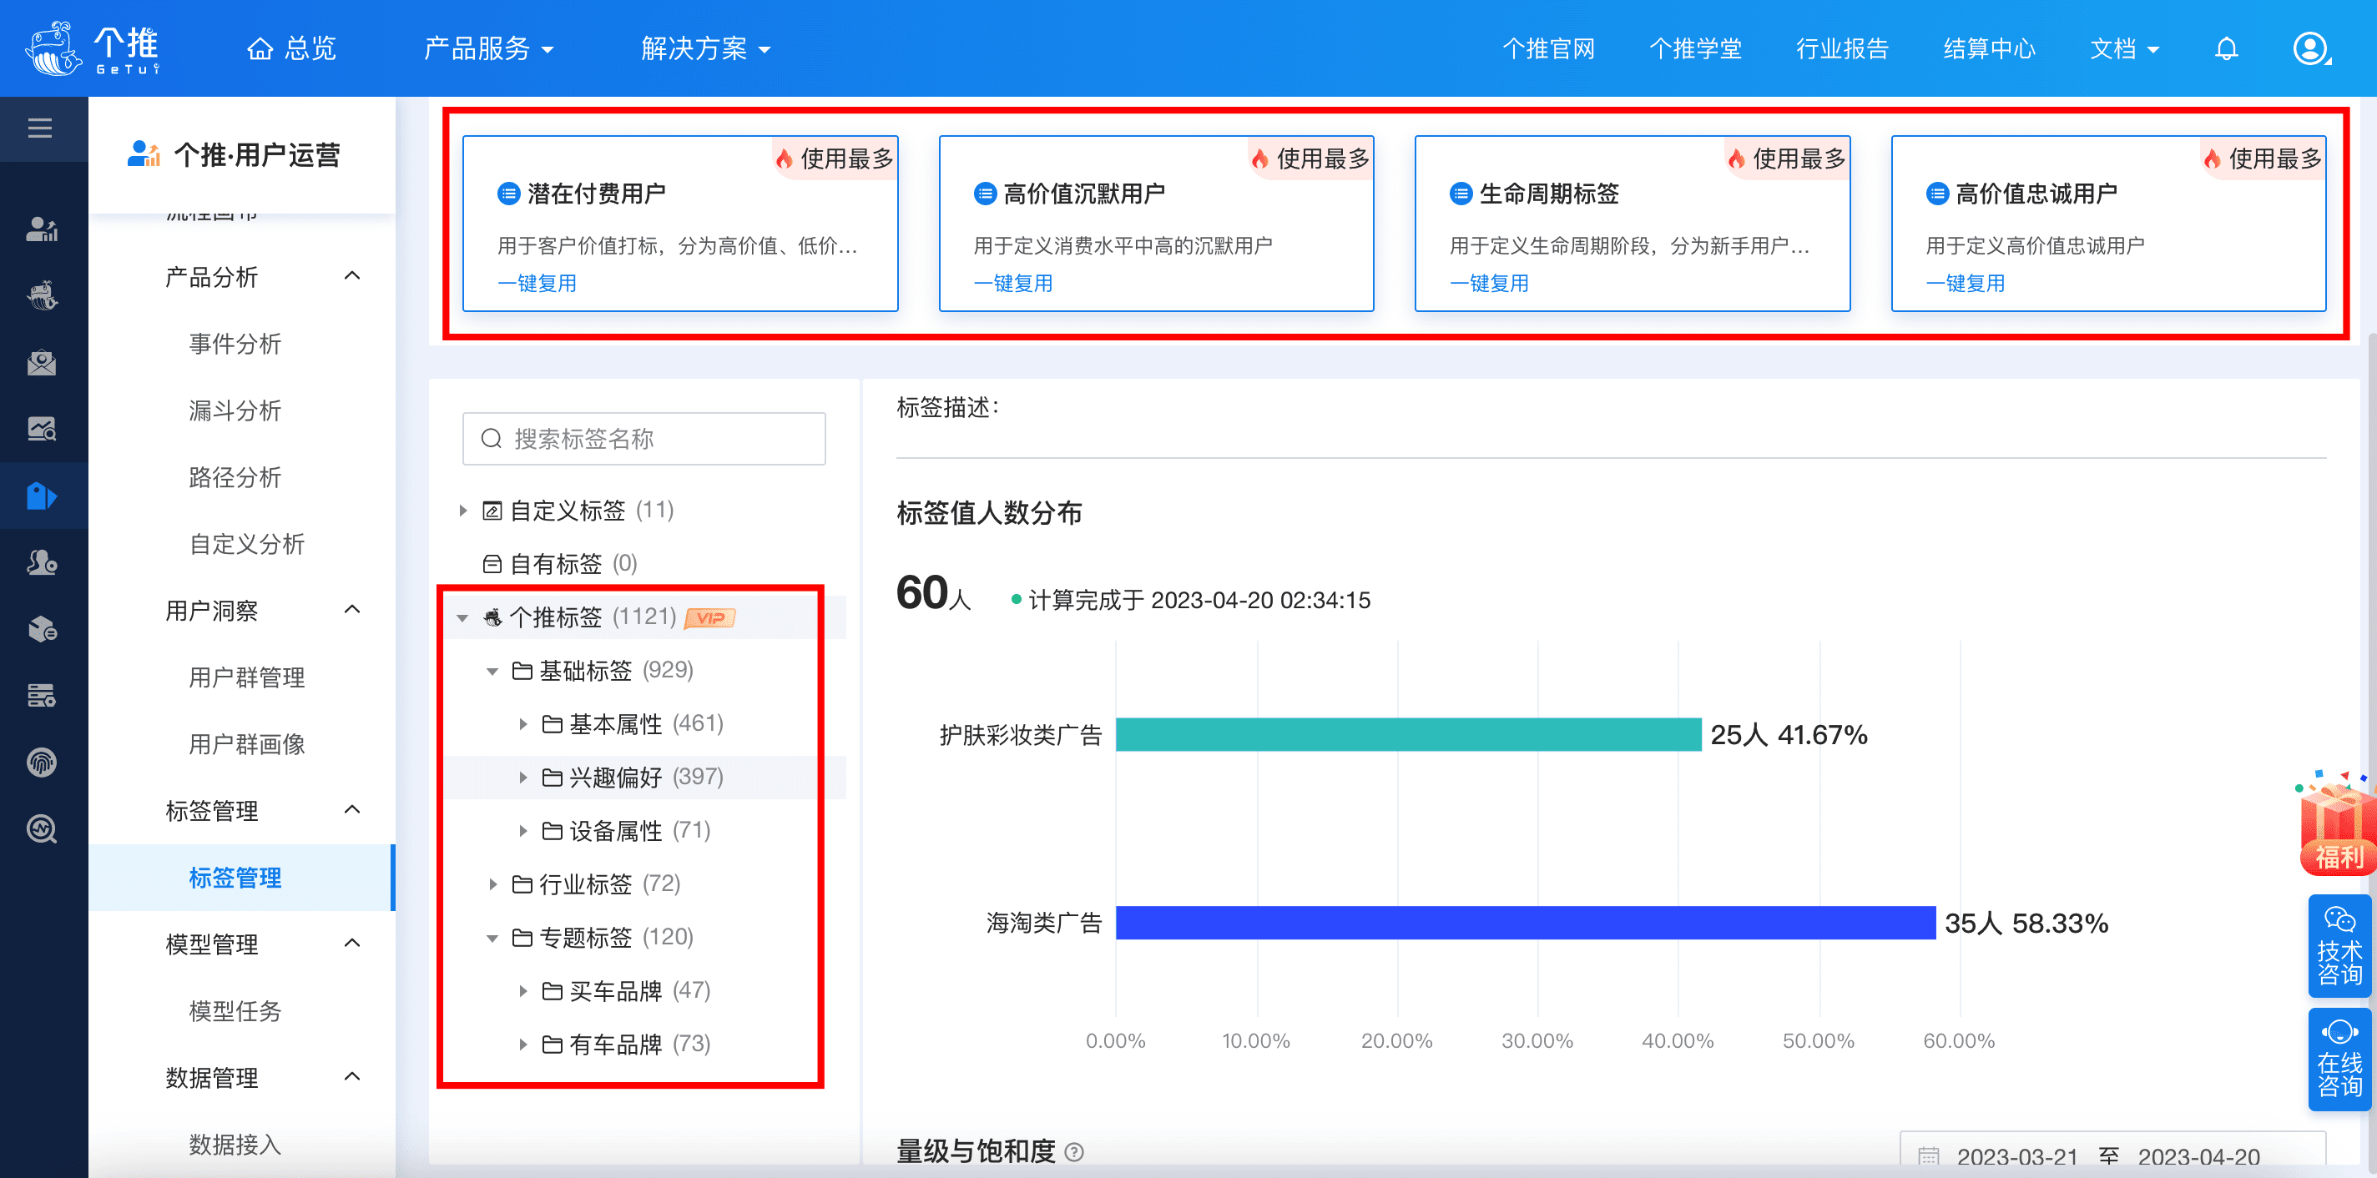Toggle the hamburger sidebar menu
This screenshot has width=2377, height=1178.
pyautogui.click(x=40, y=128)
